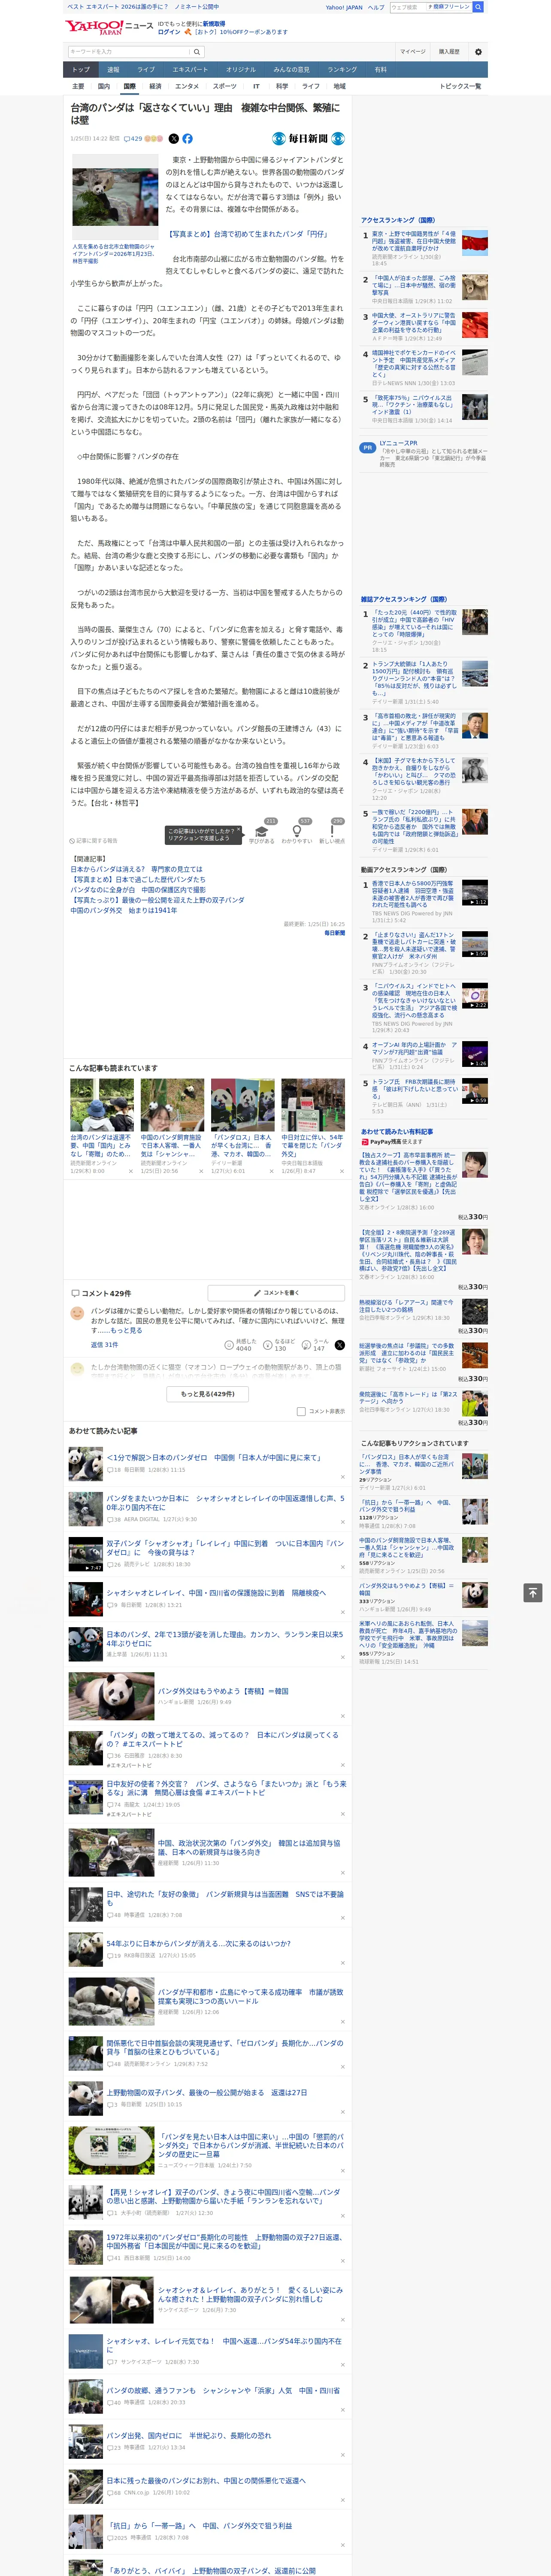Viewport: 551px width, 2576px height.
Task: Click the back-to-top arrow button
Action: point(533,1593)
